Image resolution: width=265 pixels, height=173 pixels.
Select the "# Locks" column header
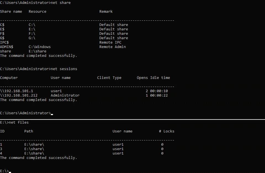[166, 131]
